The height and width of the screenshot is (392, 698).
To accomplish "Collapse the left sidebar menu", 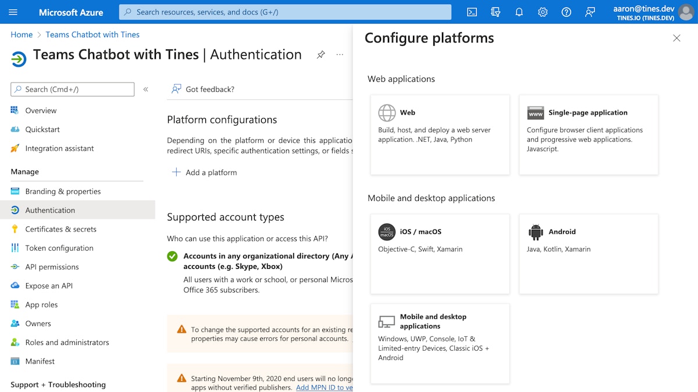I will coord(145,89).
